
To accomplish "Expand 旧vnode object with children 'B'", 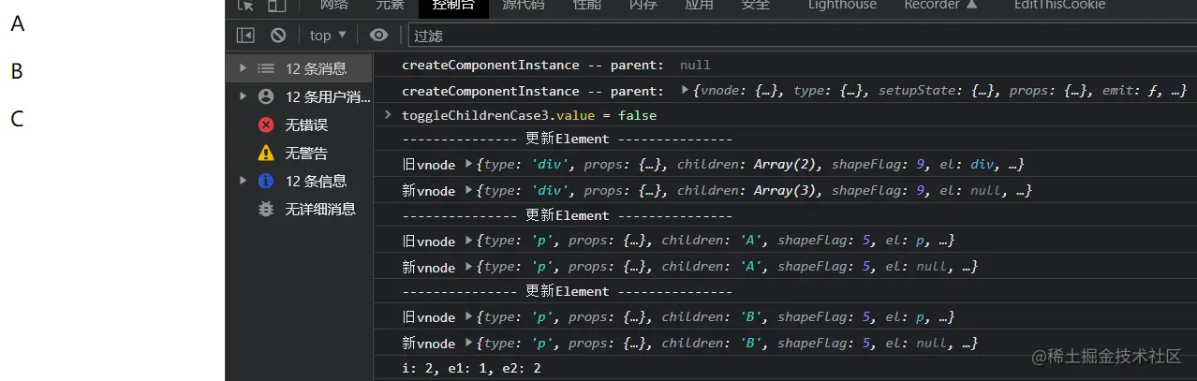I will click(469, 317).
